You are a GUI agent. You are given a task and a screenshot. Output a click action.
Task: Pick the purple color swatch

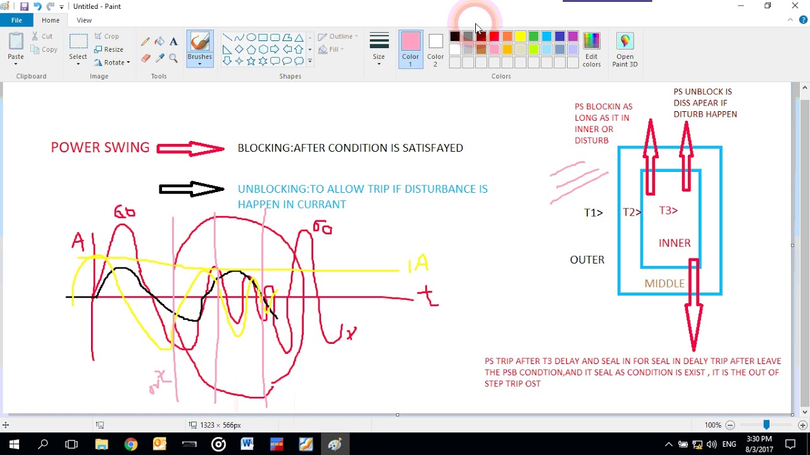pos(573,37)
